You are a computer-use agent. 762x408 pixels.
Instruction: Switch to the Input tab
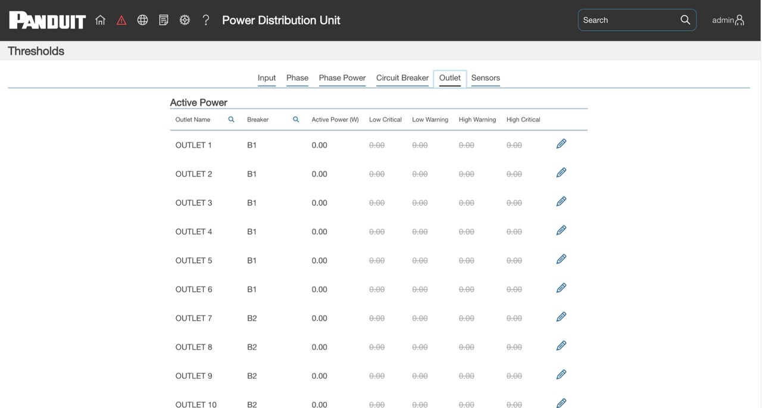[267, 78]
